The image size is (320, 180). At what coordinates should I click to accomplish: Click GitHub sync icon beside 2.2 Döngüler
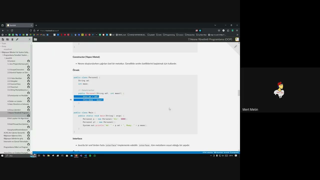(28, 81)
